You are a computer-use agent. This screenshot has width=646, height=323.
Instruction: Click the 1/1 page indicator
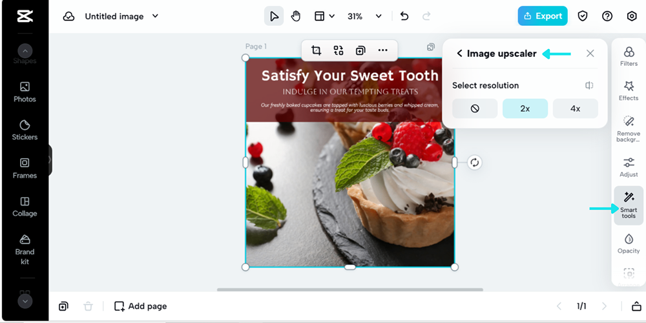581,306
